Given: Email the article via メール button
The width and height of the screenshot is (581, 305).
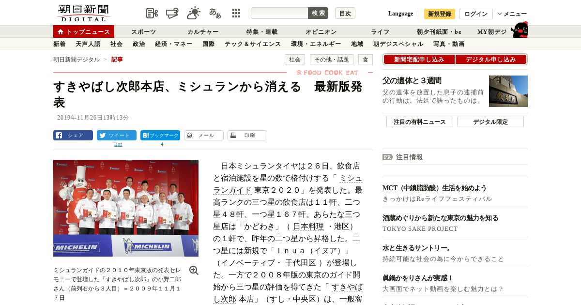Looking at the screenshot, I should tap(204, 136).
